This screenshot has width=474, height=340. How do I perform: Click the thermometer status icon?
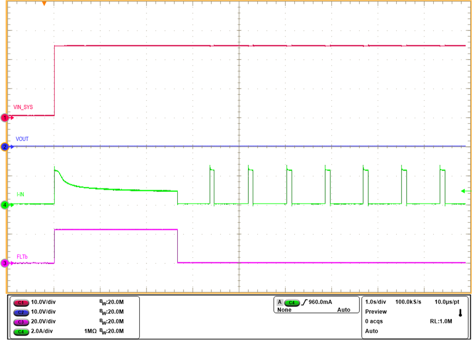(x=460, y=313)
